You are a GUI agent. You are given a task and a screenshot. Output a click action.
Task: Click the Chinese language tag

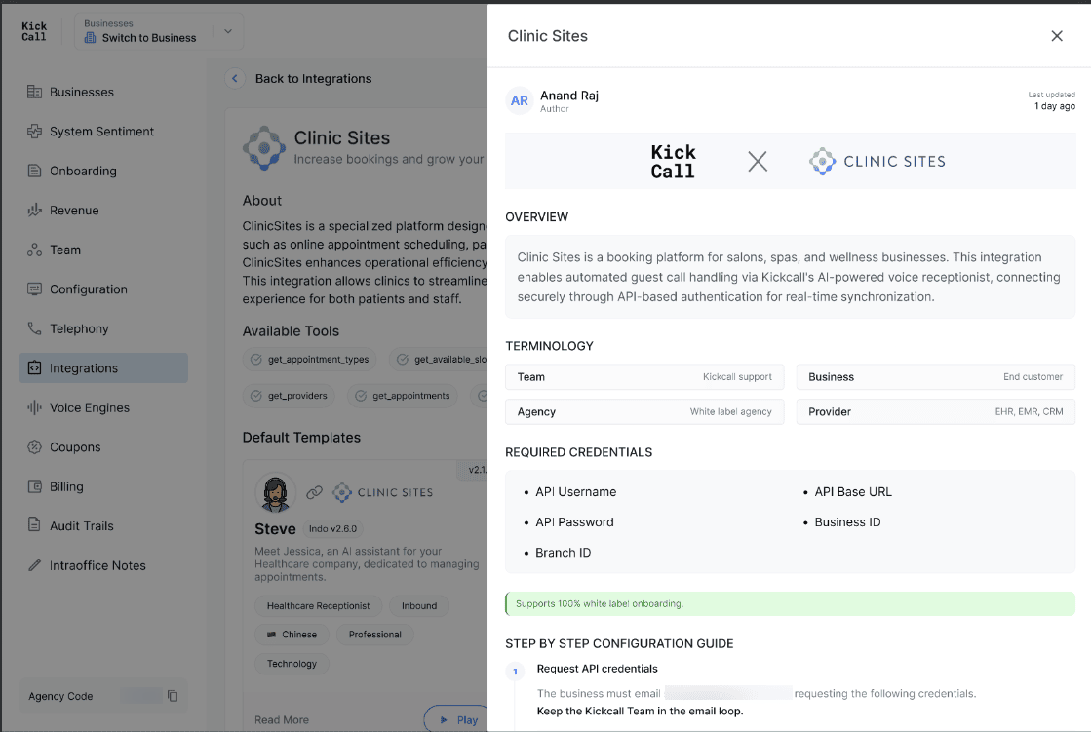[x=292, y=635]
